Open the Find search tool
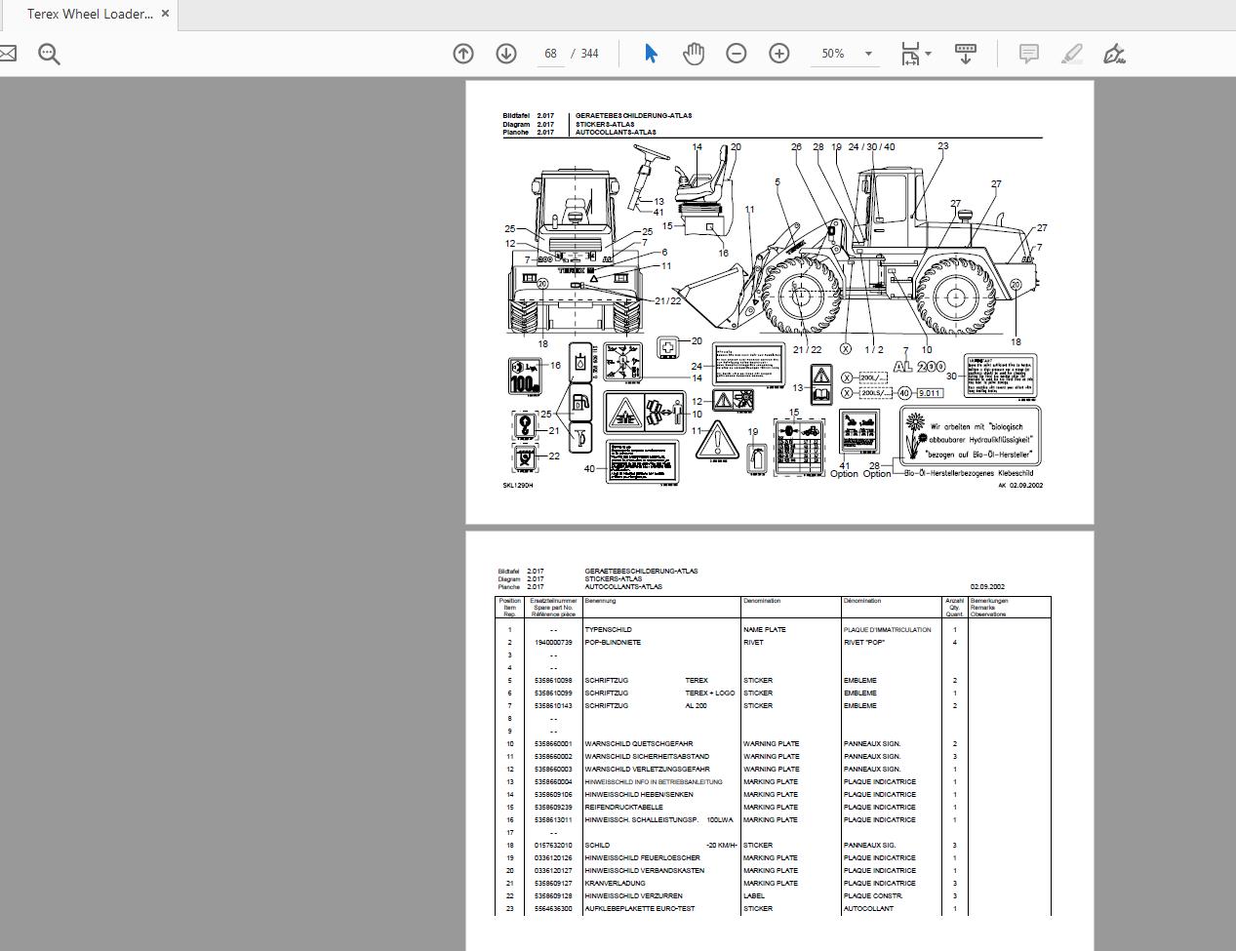The image size is (1236, 951). 49,54
